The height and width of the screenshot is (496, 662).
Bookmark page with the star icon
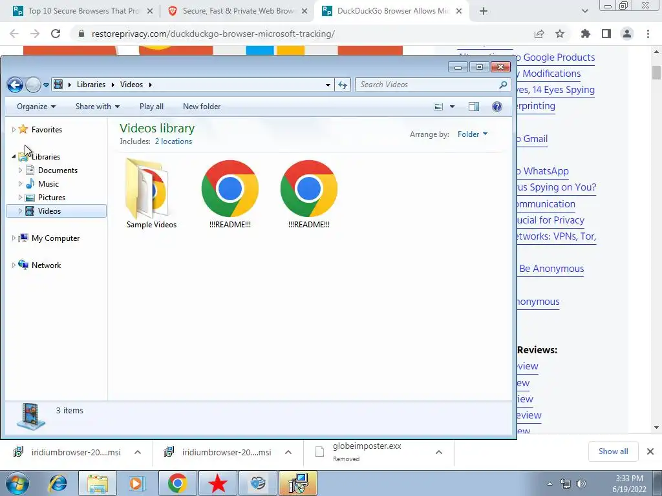tap(560, 34)
